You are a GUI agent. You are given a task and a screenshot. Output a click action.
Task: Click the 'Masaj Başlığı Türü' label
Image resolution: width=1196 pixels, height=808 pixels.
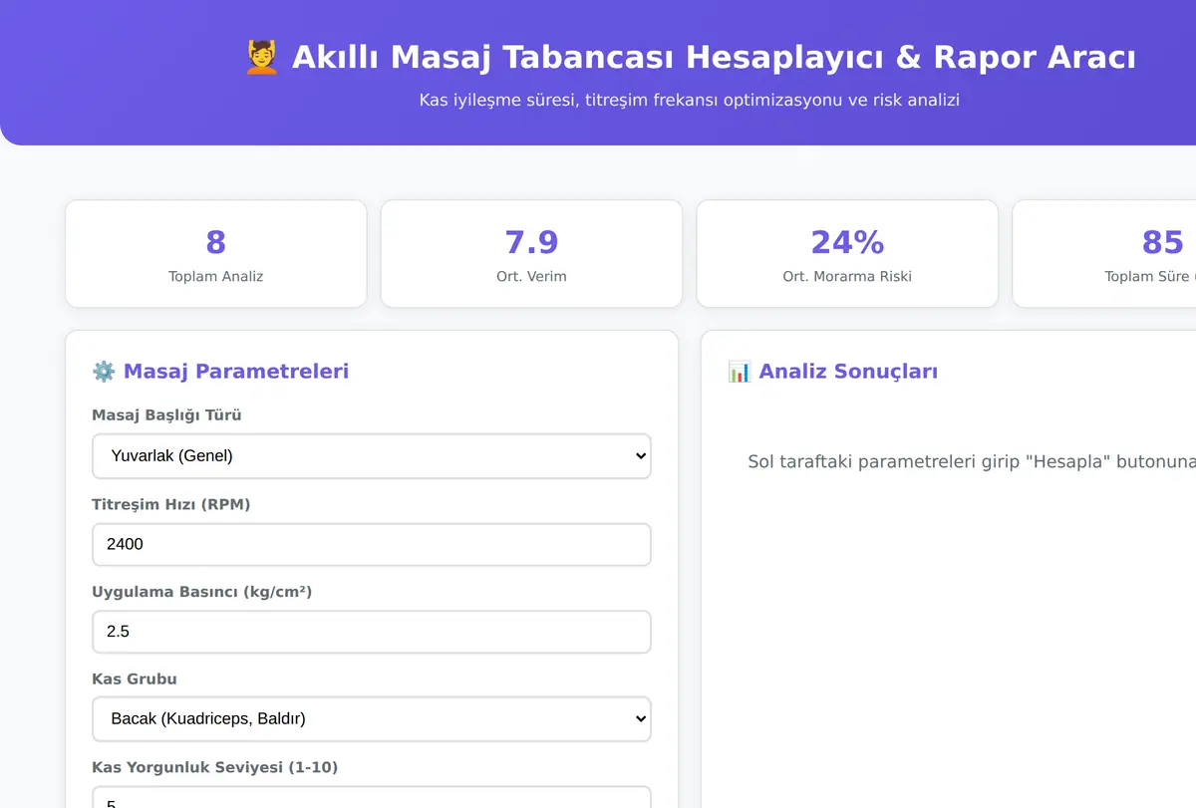tap(166, 415)
